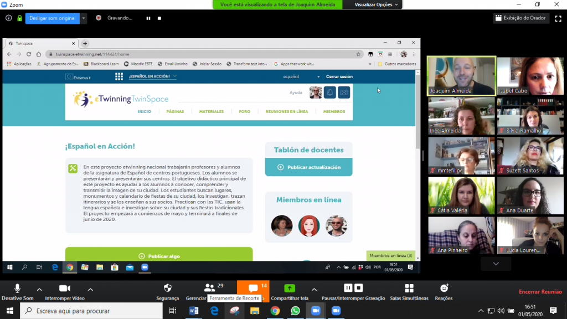Open FORO tab in TwinSpace

[244, 111]
